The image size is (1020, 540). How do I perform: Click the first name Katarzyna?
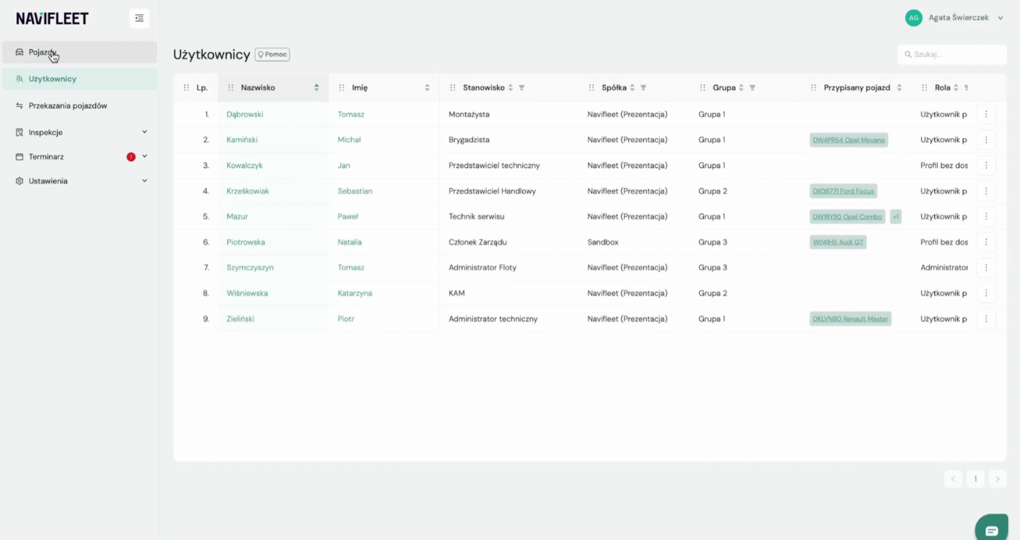[x=355, y=293]
